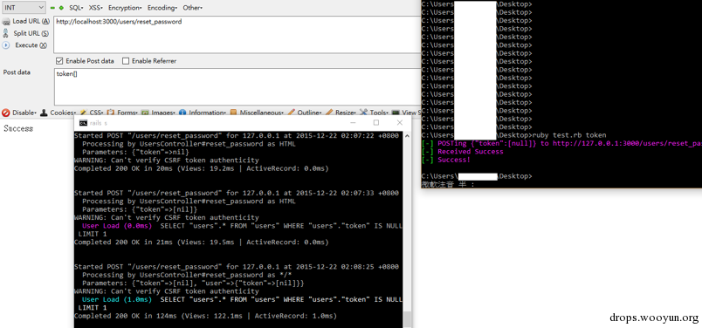Minimize the rails s console window
This screenshot has width=702, height=328.
tap(354, 123)
